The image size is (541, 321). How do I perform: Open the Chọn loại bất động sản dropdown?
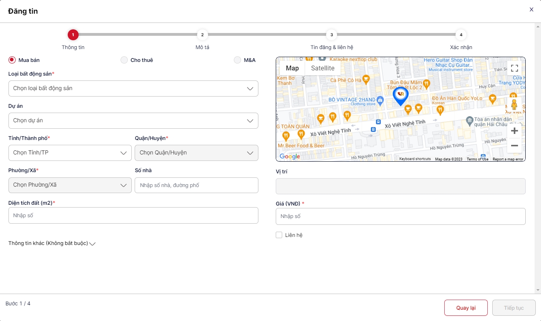pyautogui.click(x=133, y=88)
